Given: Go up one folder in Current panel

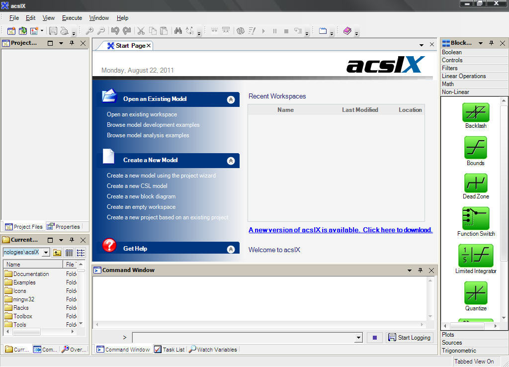Looking at the screenshot, I should coord(57,252).
